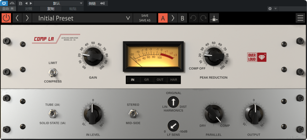Image resolution: width=307 pixels, height=140 pixels.
Task: Click the 侧链 sidechain button
Action: 92,3
